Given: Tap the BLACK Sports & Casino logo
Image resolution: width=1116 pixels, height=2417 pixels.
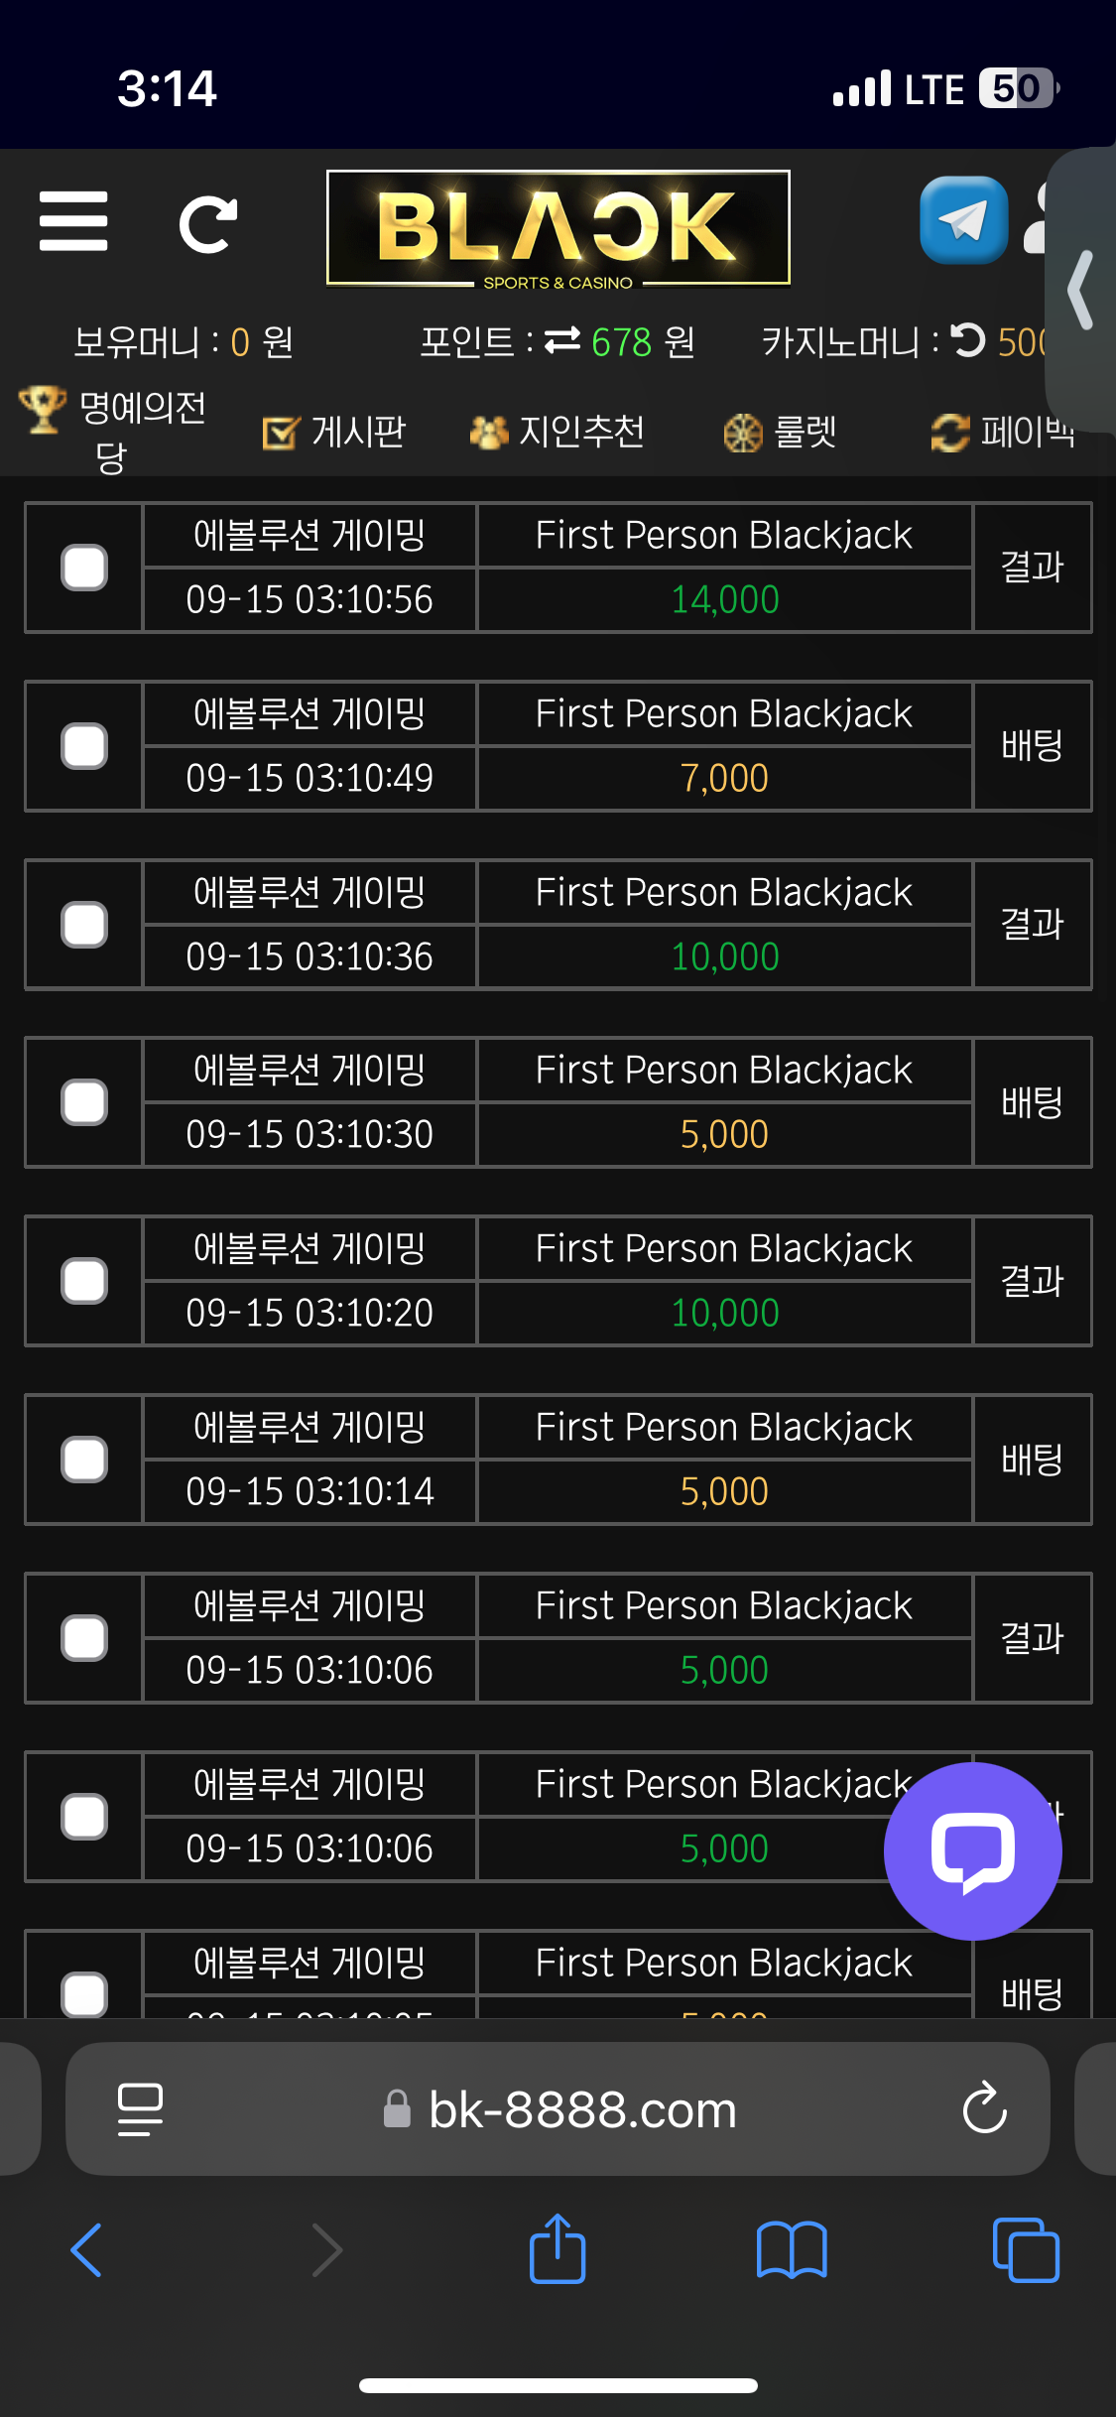Looking at the screenshot, I should click(x=558, y=230).
